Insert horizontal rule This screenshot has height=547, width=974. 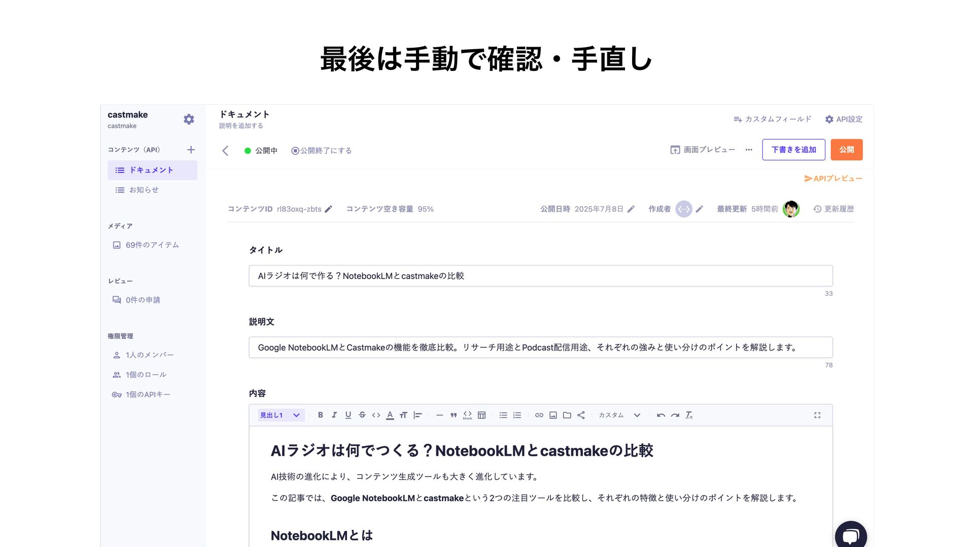(439, 415)
